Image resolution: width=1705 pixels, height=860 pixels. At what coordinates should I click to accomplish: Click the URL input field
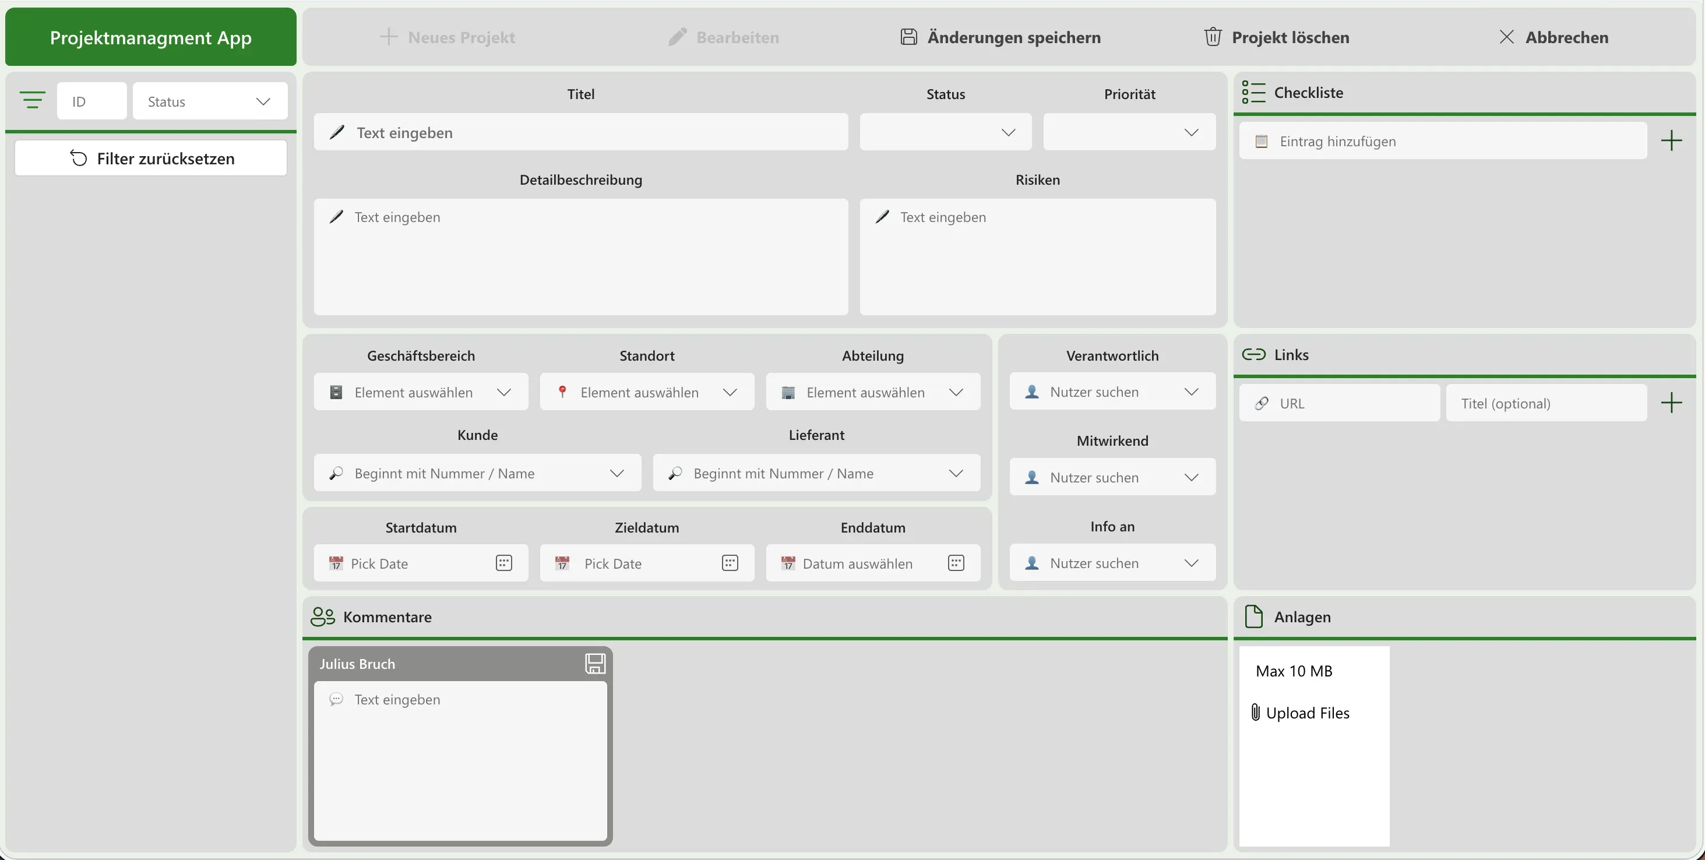1340,403
